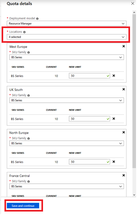Close the Quota details panel
Image resolution: width=138 pixels, height=216 pixels.
pyautogui.click(x=133, y=4)
